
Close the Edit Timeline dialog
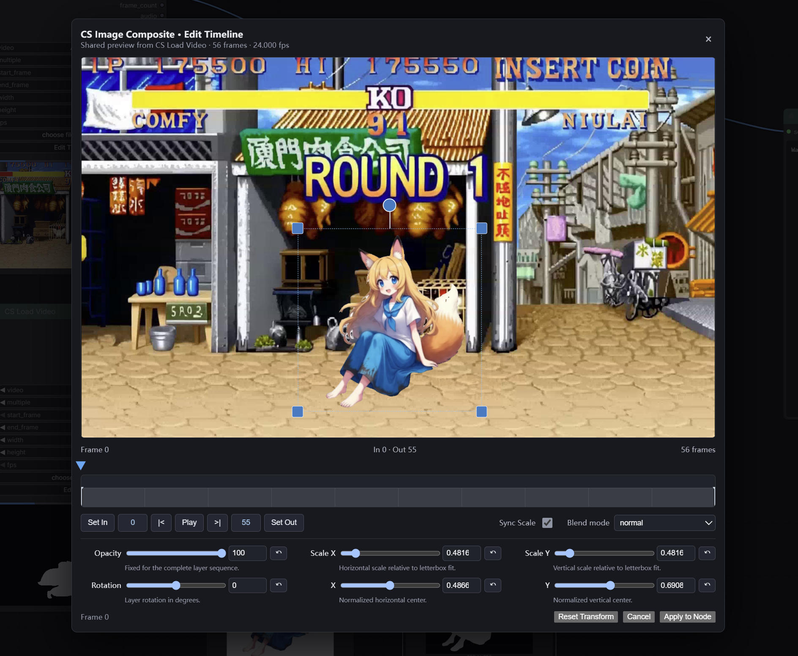[708, 39]
